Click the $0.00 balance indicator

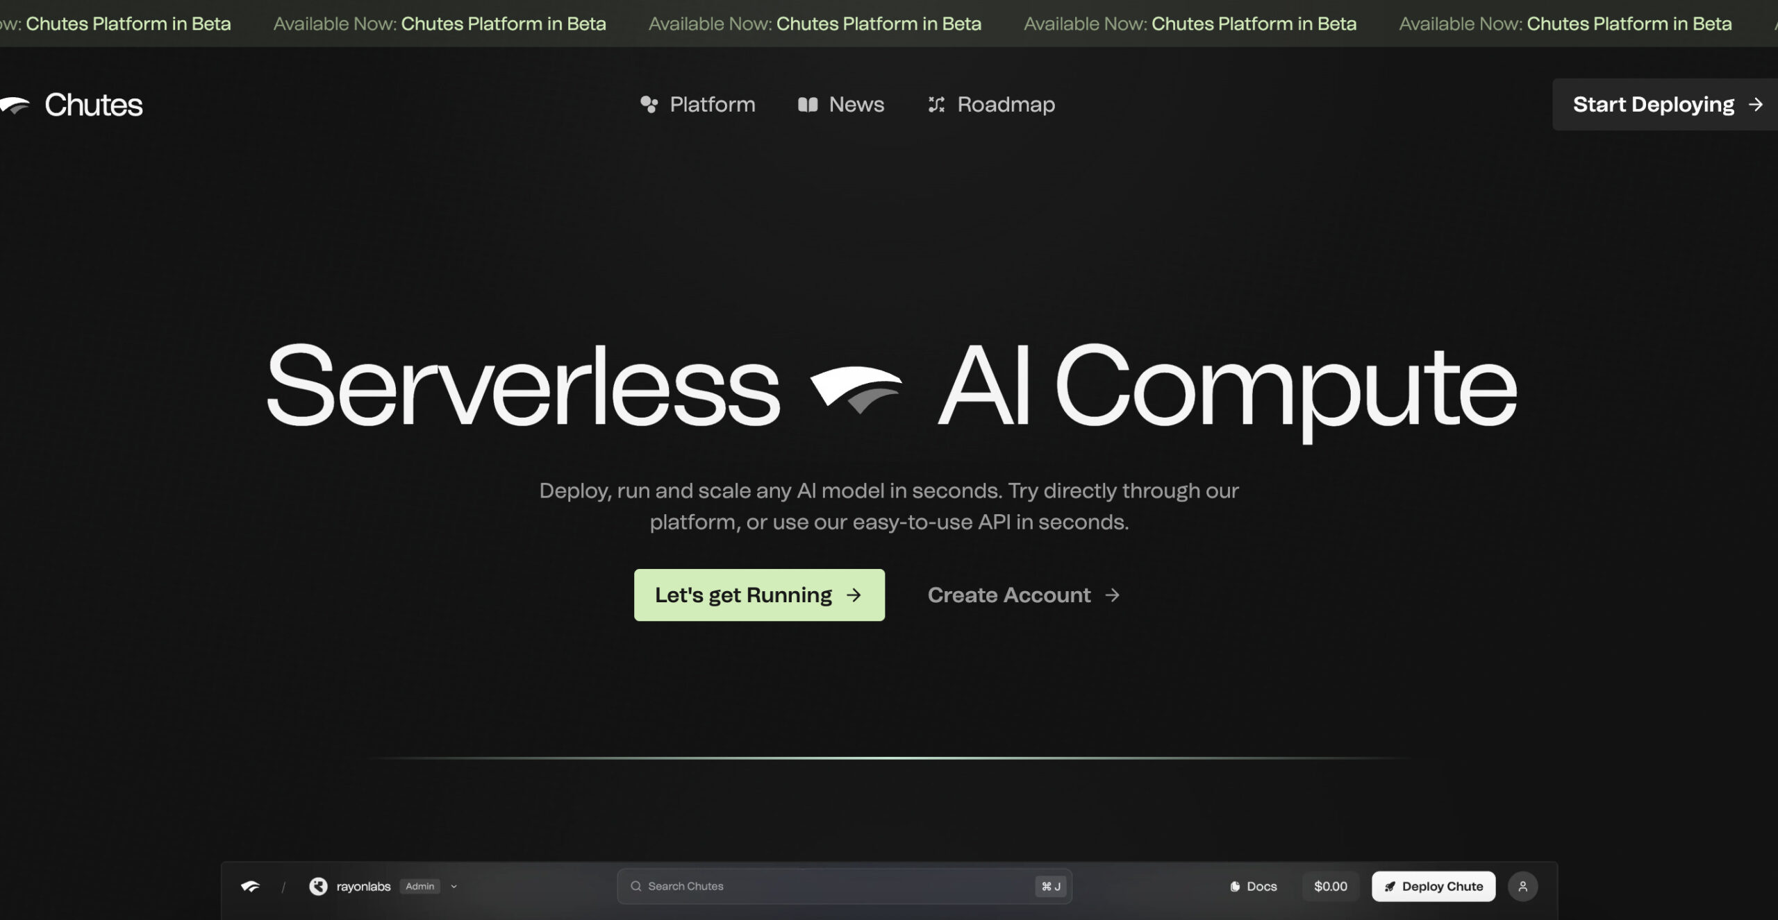[1330, 886]
